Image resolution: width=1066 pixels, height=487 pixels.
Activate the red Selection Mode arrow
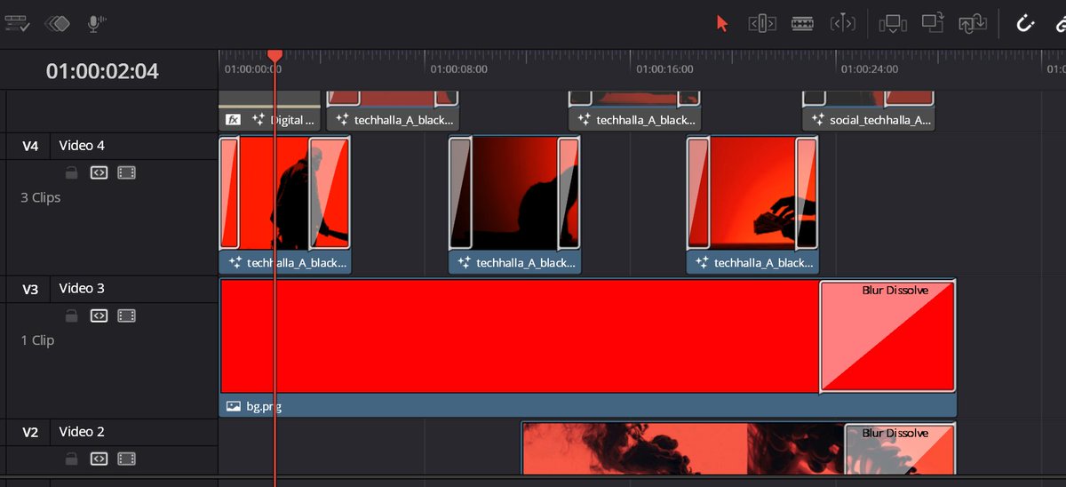click(722, 24)
